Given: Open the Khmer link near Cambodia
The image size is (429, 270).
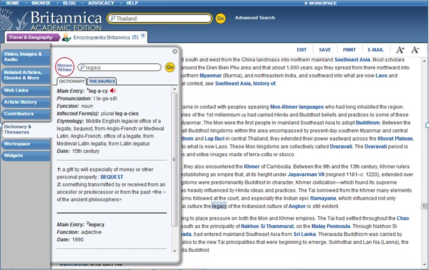Looking at the screenshot, I should 251,167.
